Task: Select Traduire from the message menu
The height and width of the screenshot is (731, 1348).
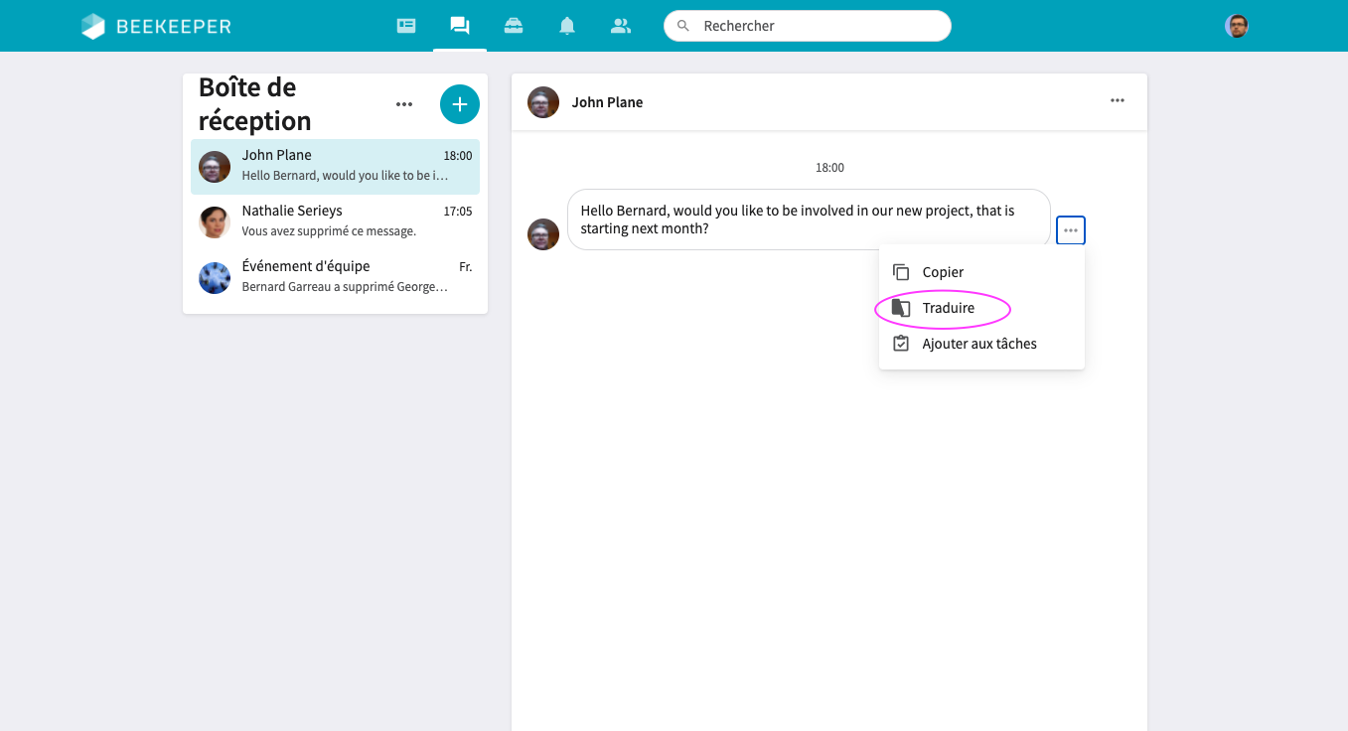Action: (948, 308)
